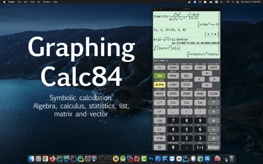Open IntelliJ IDEA from the Dock
This screenshot has height=164, width=263.
tap(74, 159)
